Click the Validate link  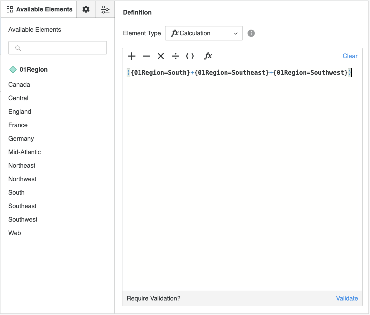(347, 298)
